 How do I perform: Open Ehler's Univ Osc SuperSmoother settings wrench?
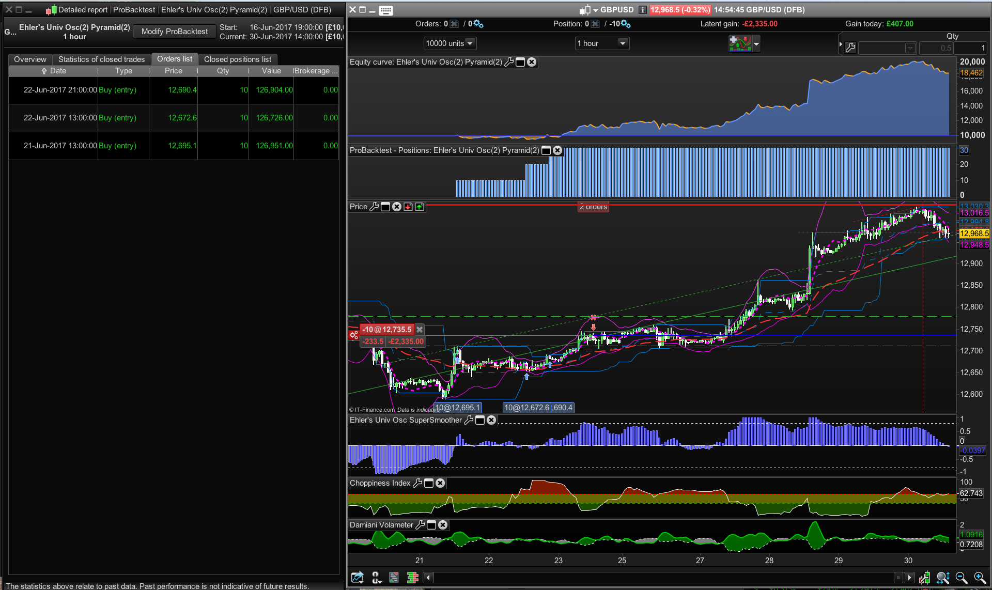tap(469, 420)
